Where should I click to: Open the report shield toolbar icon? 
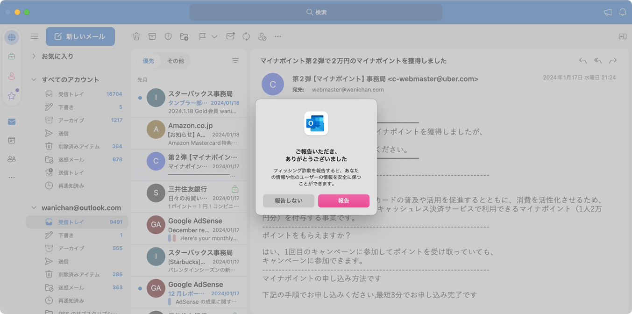pyautogui.click(x=168, y=36)
